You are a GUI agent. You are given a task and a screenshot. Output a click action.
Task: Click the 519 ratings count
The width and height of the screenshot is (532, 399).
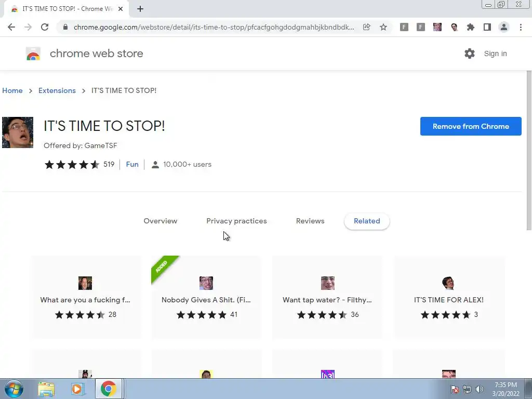(x=109, y=165)
